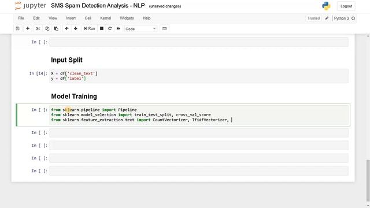370x208 pixels.
Task: Open the Widgets menu
Action: pyautogui.click(x=127, y=18)
